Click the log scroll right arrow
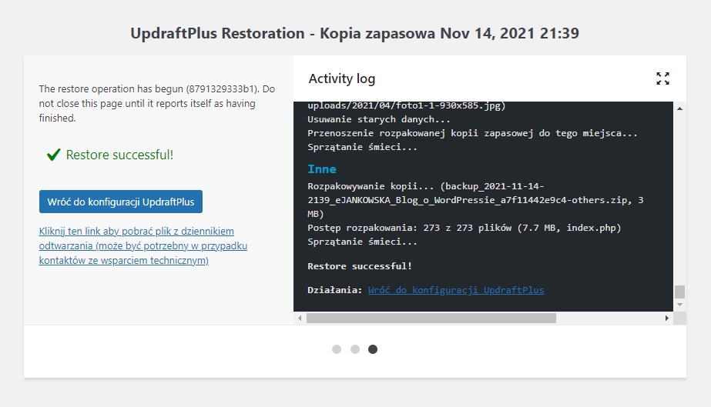711x407 pixels. pos(666,319)
